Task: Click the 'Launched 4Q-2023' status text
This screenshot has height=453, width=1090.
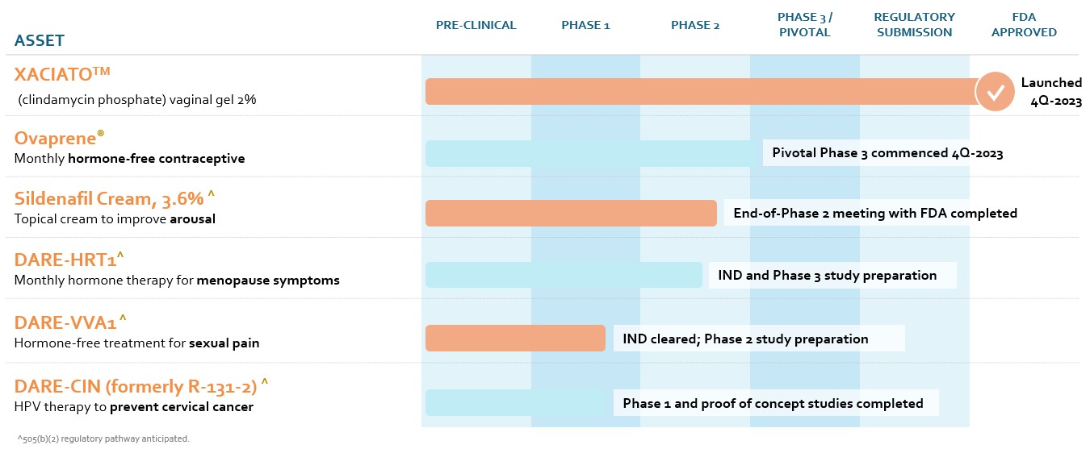Action: coord(1051,92)
